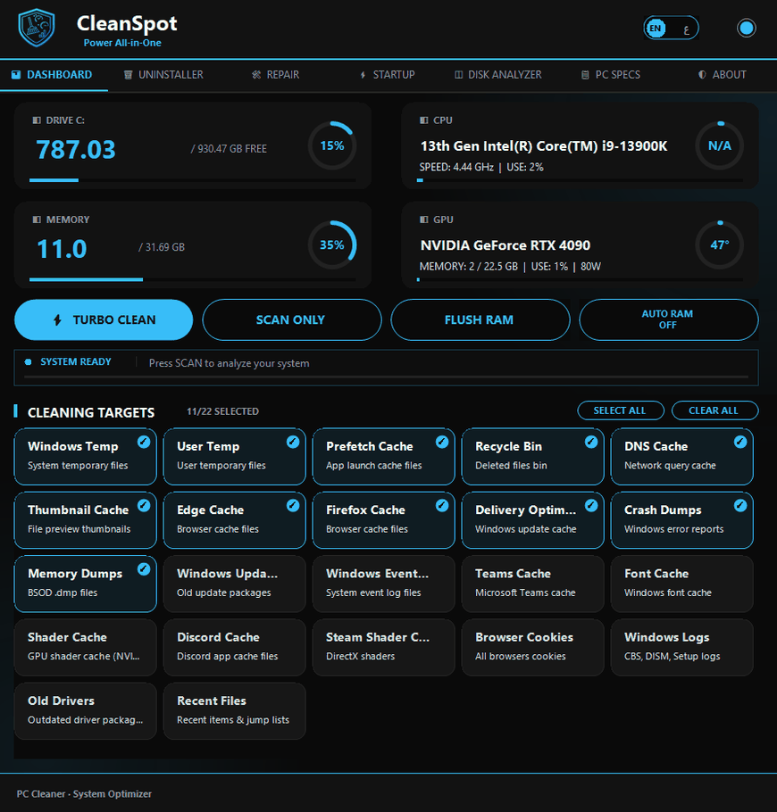The height and width of the screenshot is (812, 777).
Task: Open the Repair tab
Action: pyautogui.click(x=275, y=75)
